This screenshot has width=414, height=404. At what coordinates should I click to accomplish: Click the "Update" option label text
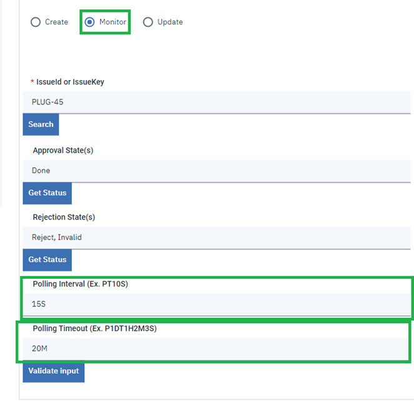[x=170, y=22]
